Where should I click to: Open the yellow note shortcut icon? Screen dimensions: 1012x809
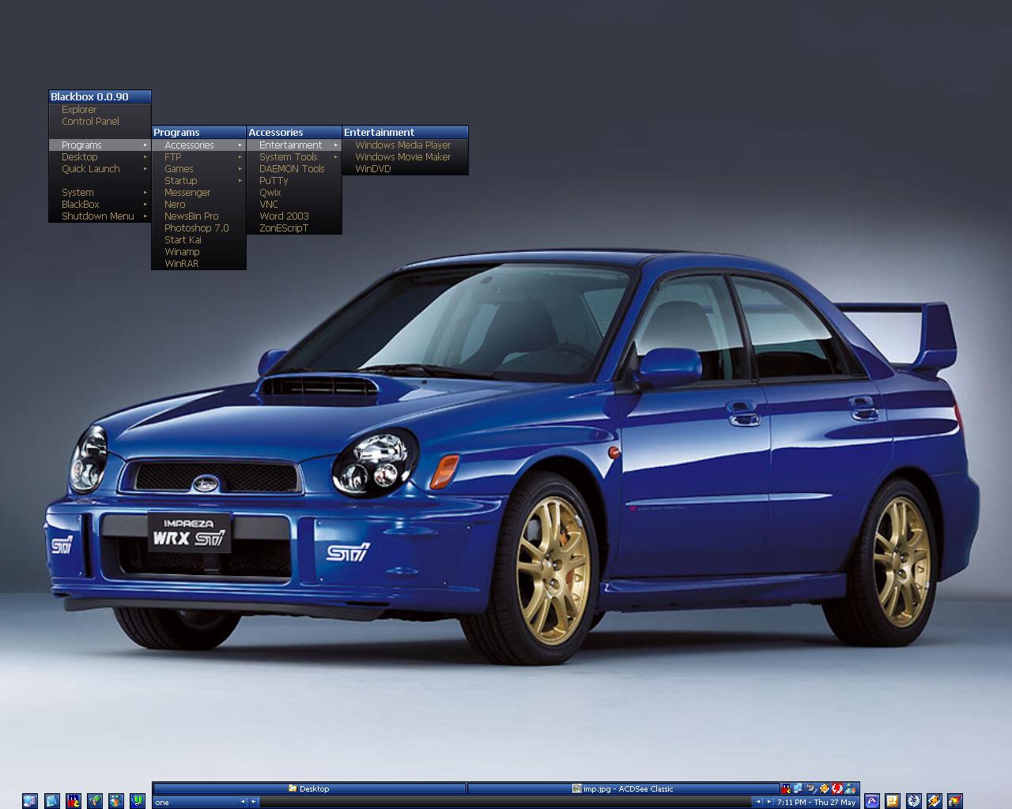point(893,801)
